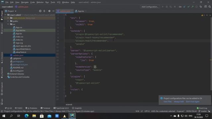Open the Event Log tool window
The width and height of the screenshot is (212, 119).
click(x=202, y=108)
